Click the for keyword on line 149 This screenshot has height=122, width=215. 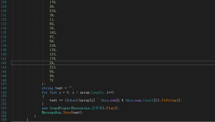(x=45, y=92)
